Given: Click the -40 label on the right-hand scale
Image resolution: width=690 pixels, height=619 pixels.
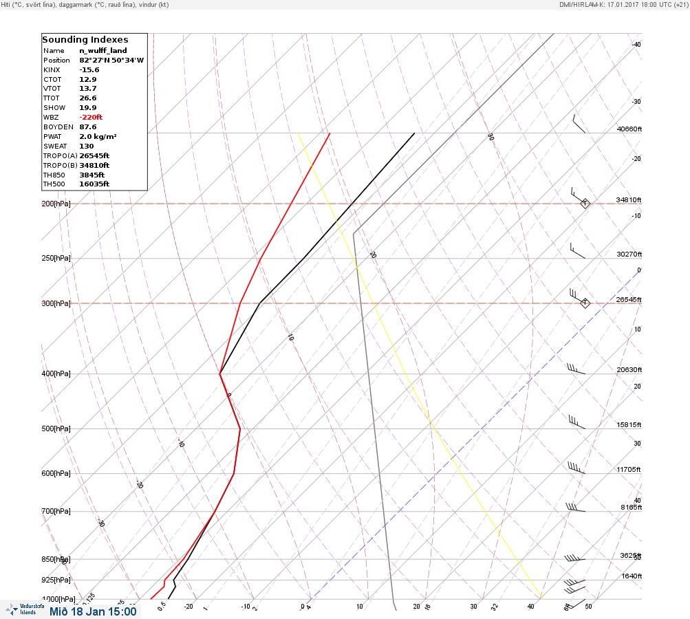Looking at the screenshot, I should tap(636, 45).
